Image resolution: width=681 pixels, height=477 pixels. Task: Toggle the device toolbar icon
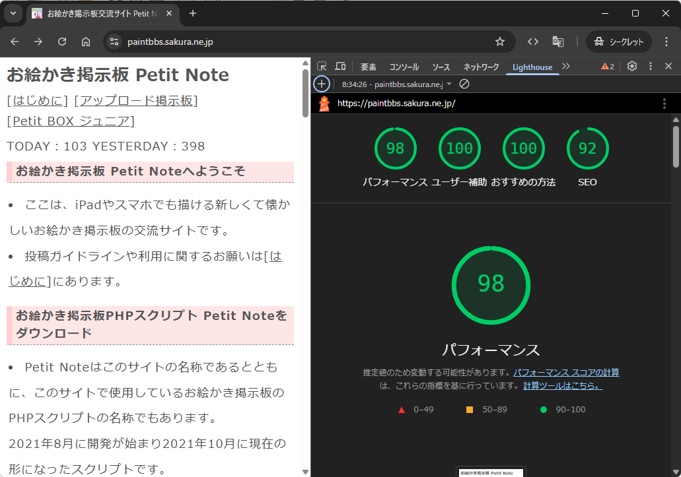pyautogui.click(x=341, y=67)
